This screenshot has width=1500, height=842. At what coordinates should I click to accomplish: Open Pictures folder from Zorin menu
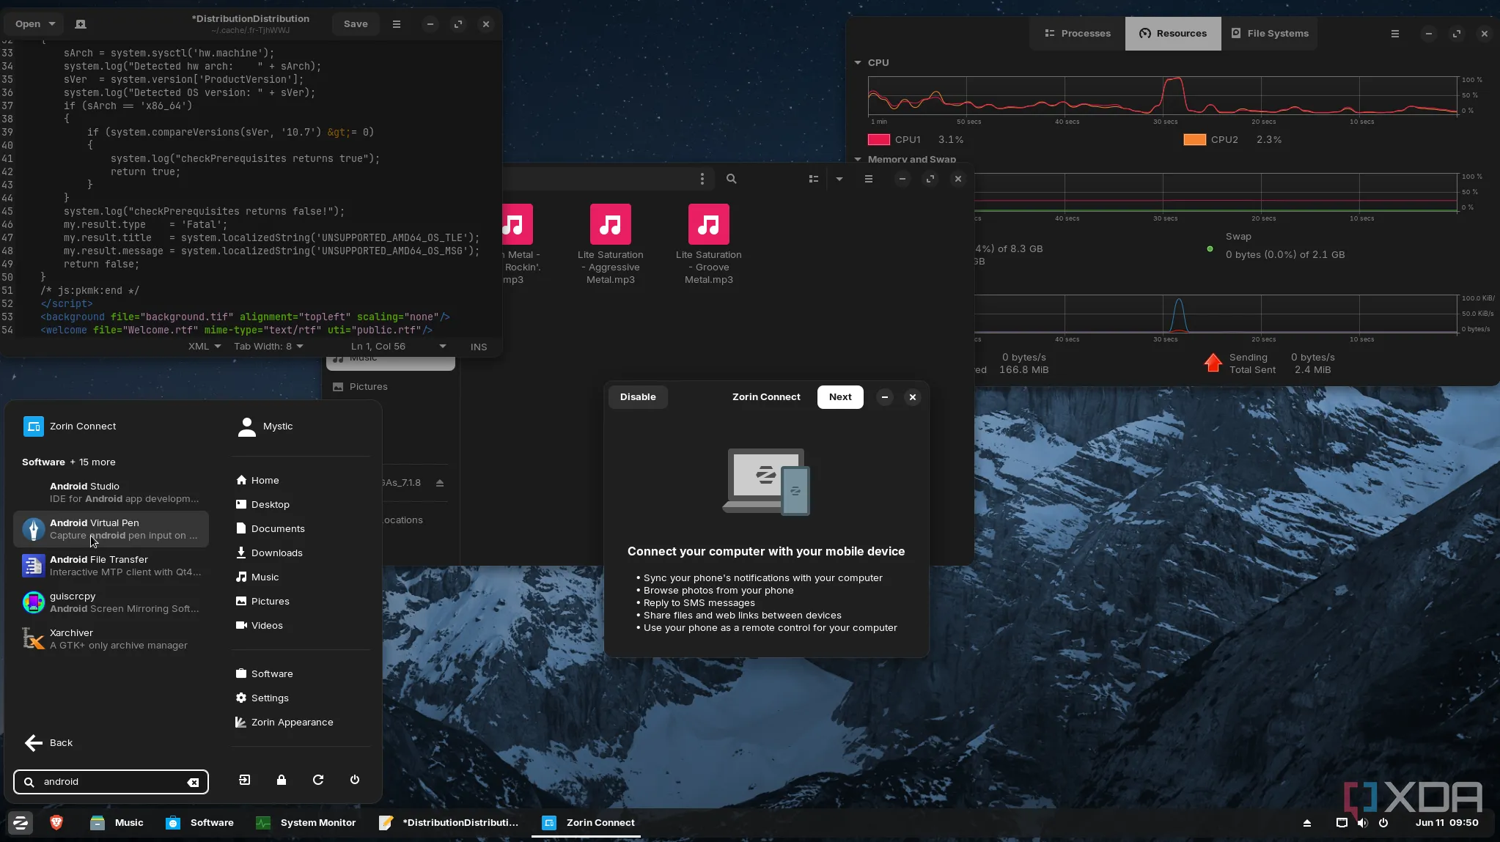(262, 602)
